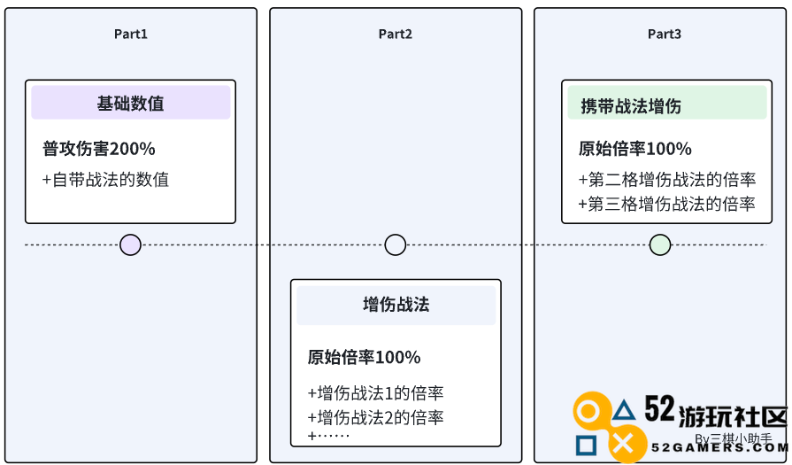Click 原始倍率100% in the Part2 card
This screenshot has width=792, height=465.
point(365,357)
